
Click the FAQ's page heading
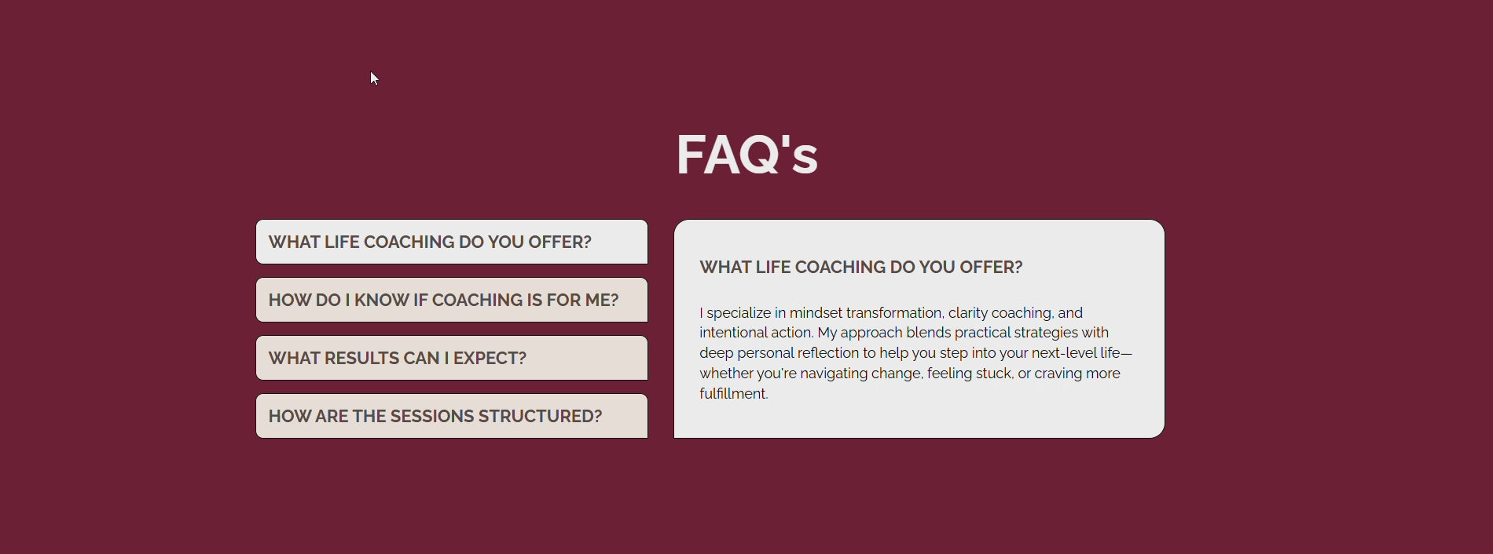[x=746, y=155]
